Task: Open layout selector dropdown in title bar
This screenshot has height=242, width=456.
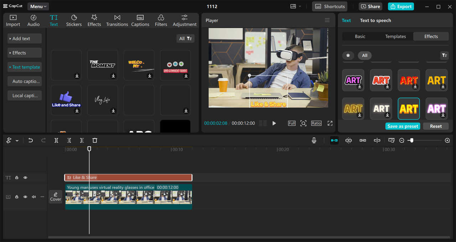Action: 296,6
